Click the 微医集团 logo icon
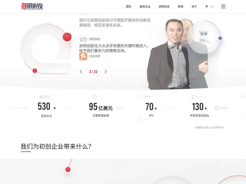 coord(83,39)
